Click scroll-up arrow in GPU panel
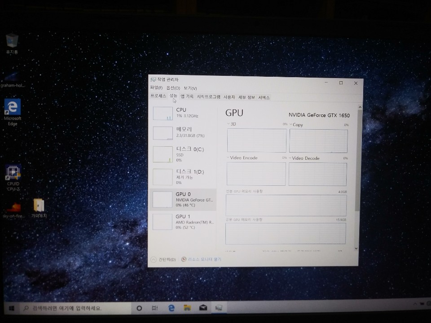Image resolution: width=431 pixels, height=323 pixels. [x=360, y=107]
